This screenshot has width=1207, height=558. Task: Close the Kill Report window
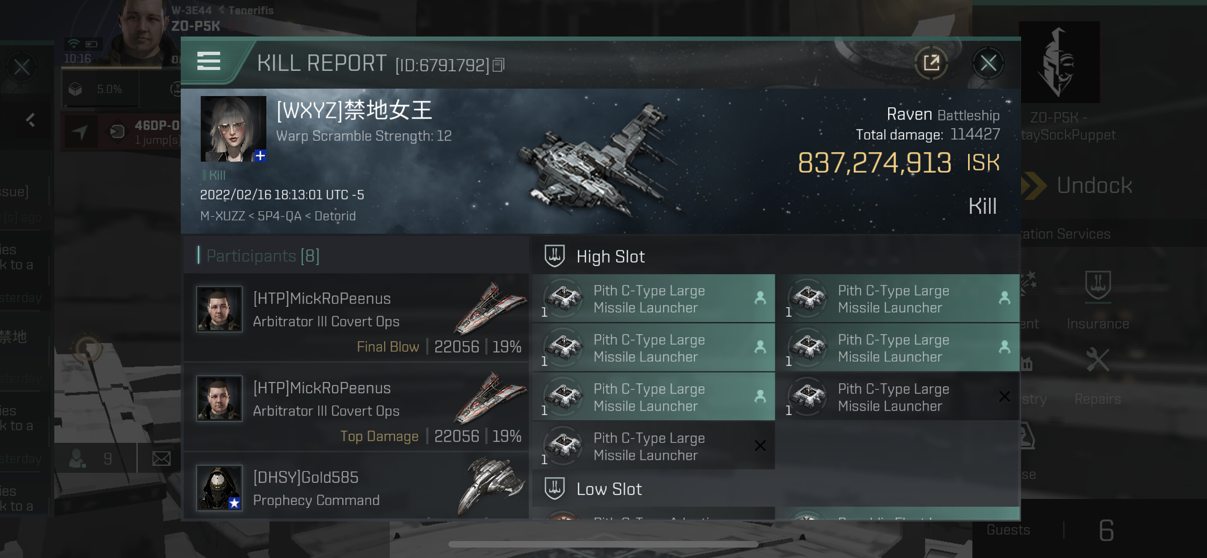988,63
